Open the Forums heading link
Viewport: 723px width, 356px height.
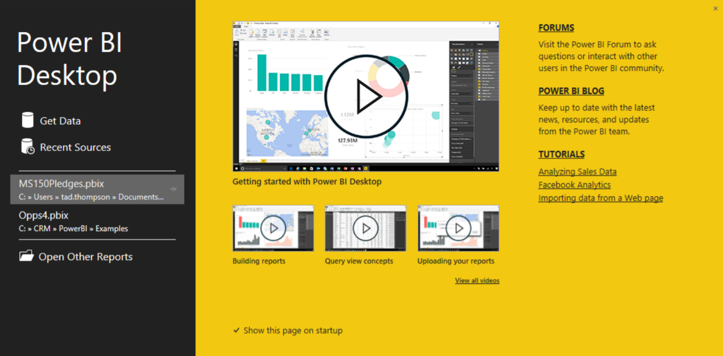coord(556,28)
